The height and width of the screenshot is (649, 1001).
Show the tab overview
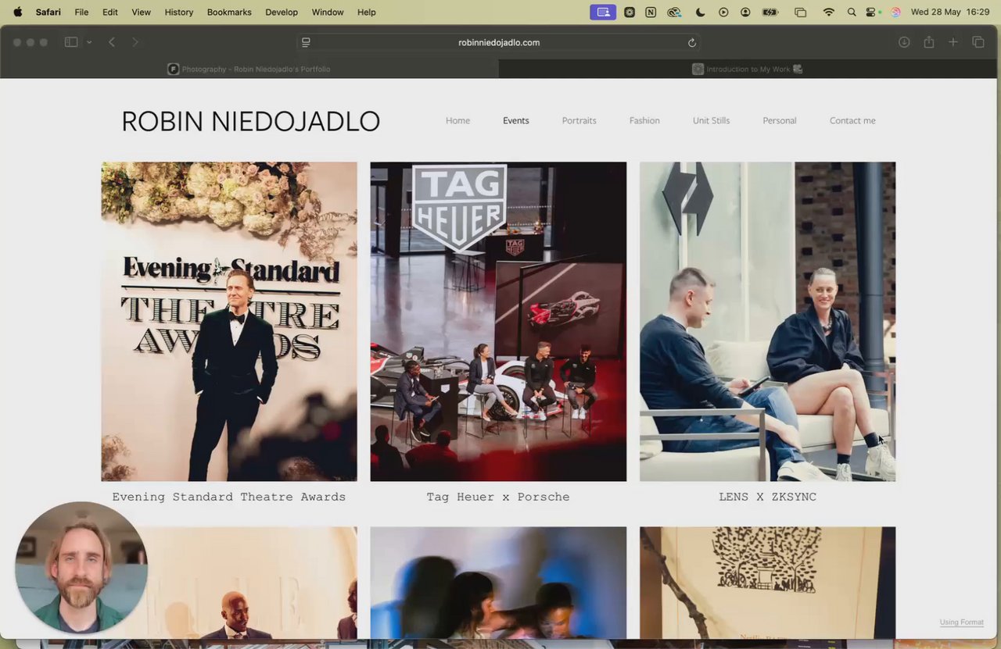click(978, 42)
